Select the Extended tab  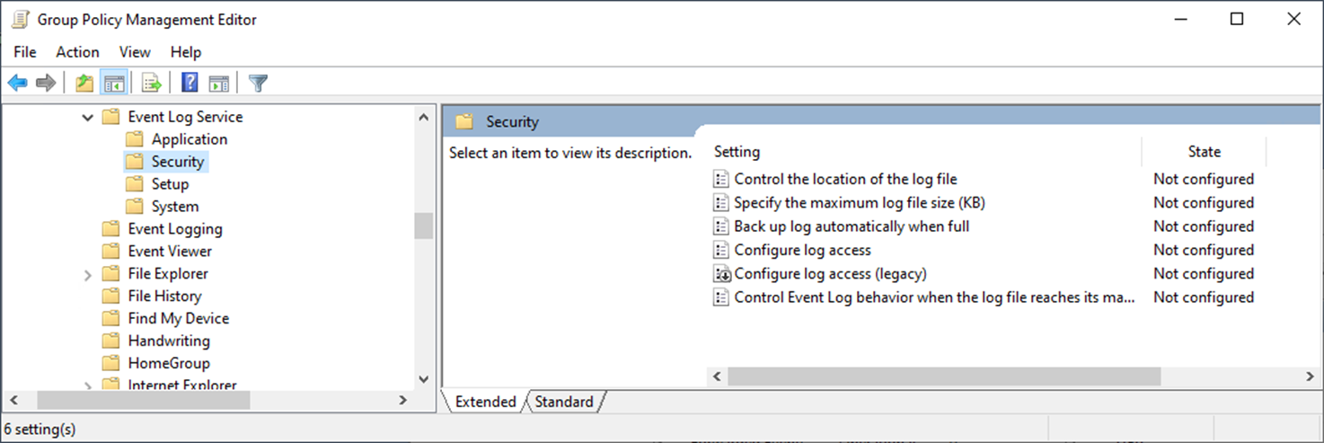[x=485, y=402]
